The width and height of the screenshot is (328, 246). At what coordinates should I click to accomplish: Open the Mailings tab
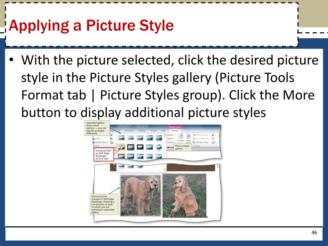[x=142, y=131]
